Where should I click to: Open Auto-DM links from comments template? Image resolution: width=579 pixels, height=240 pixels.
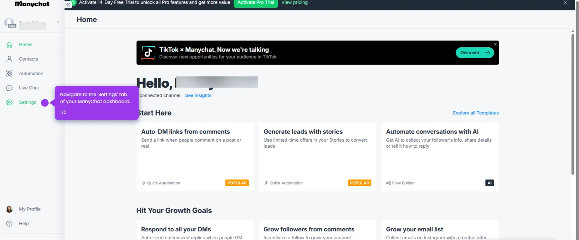pos(195,157)
